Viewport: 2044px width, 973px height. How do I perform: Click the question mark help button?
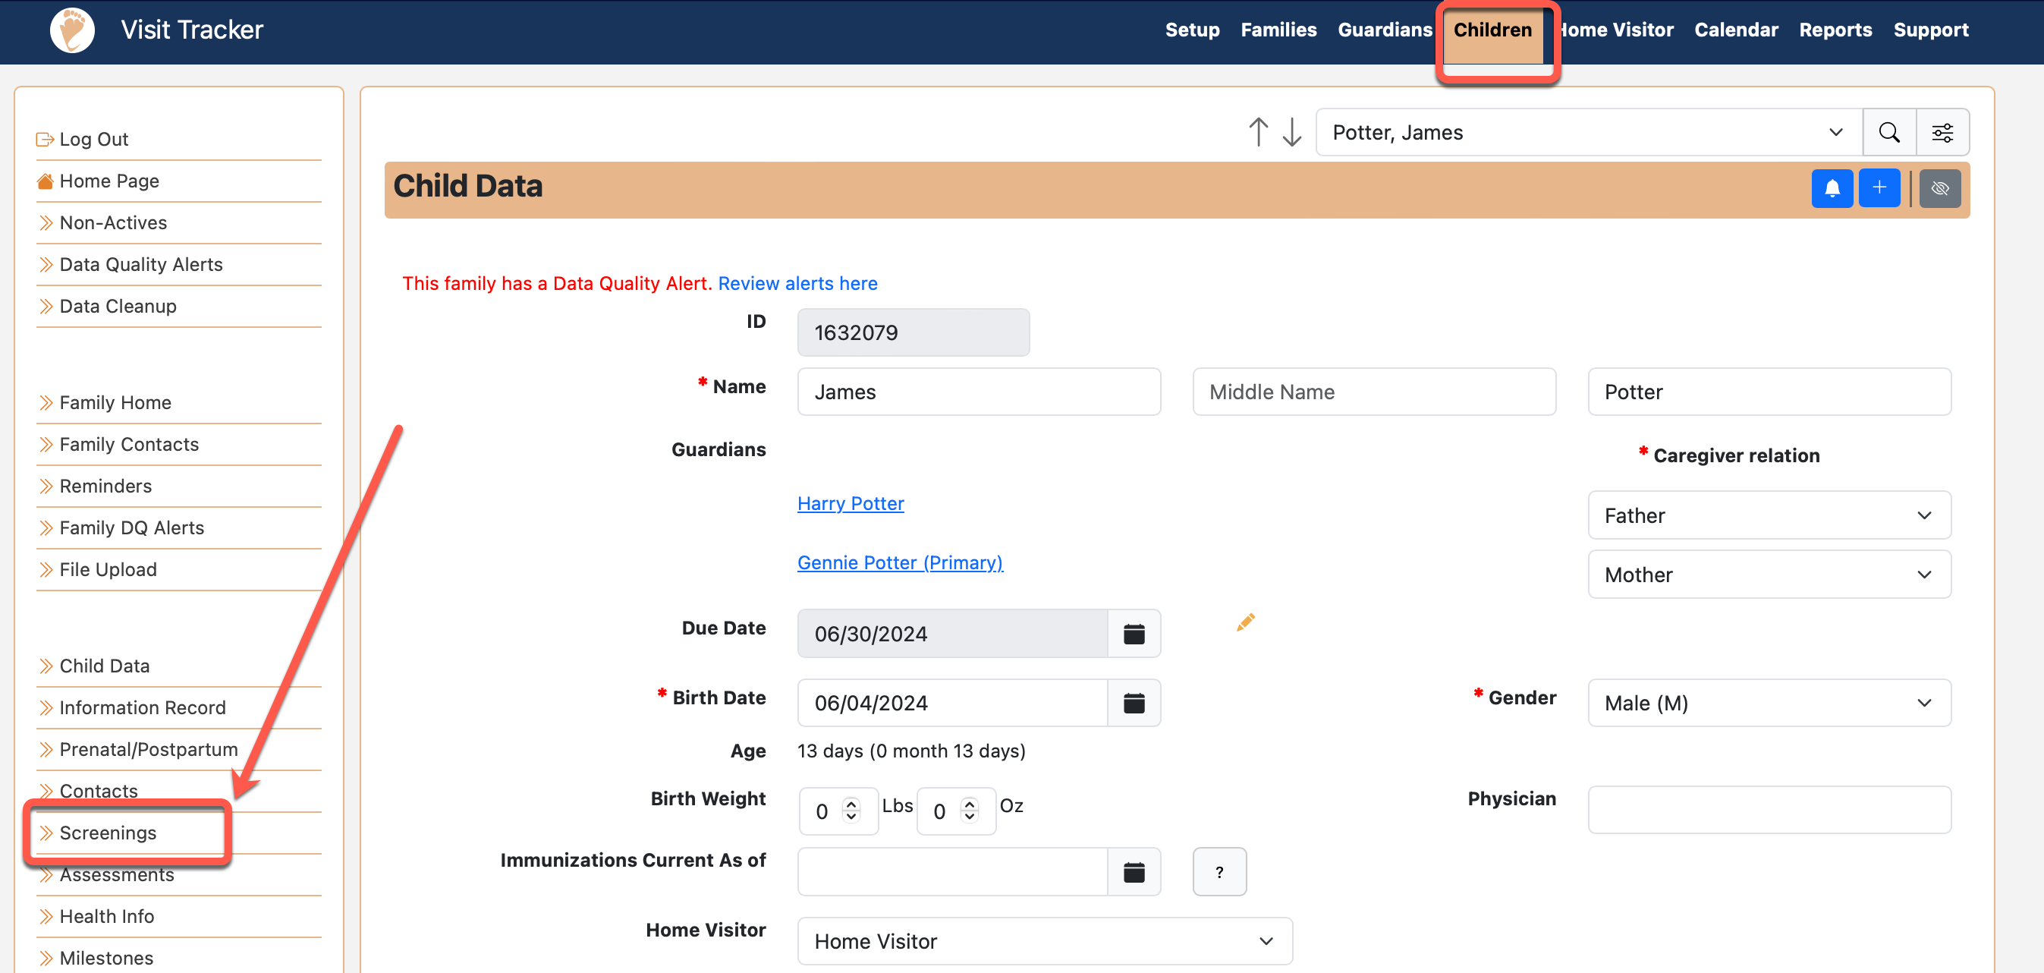point(1219,871)
